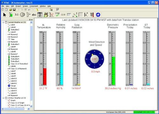Select the blue compass wind component tool
This screenshot has width=159, height=114.
[x=98, y=15]
